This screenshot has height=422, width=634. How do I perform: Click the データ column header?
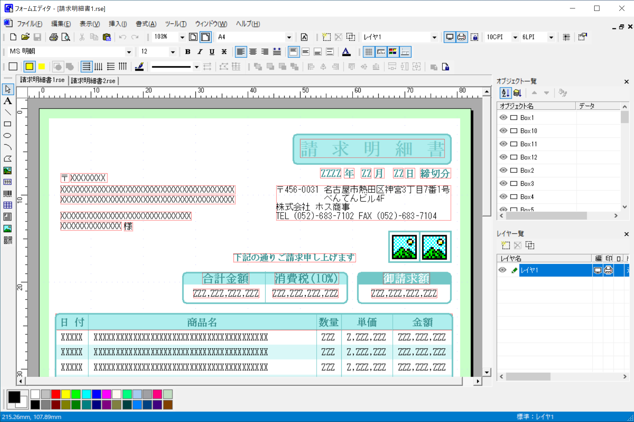pyautogui.click(x=598, y=106)
